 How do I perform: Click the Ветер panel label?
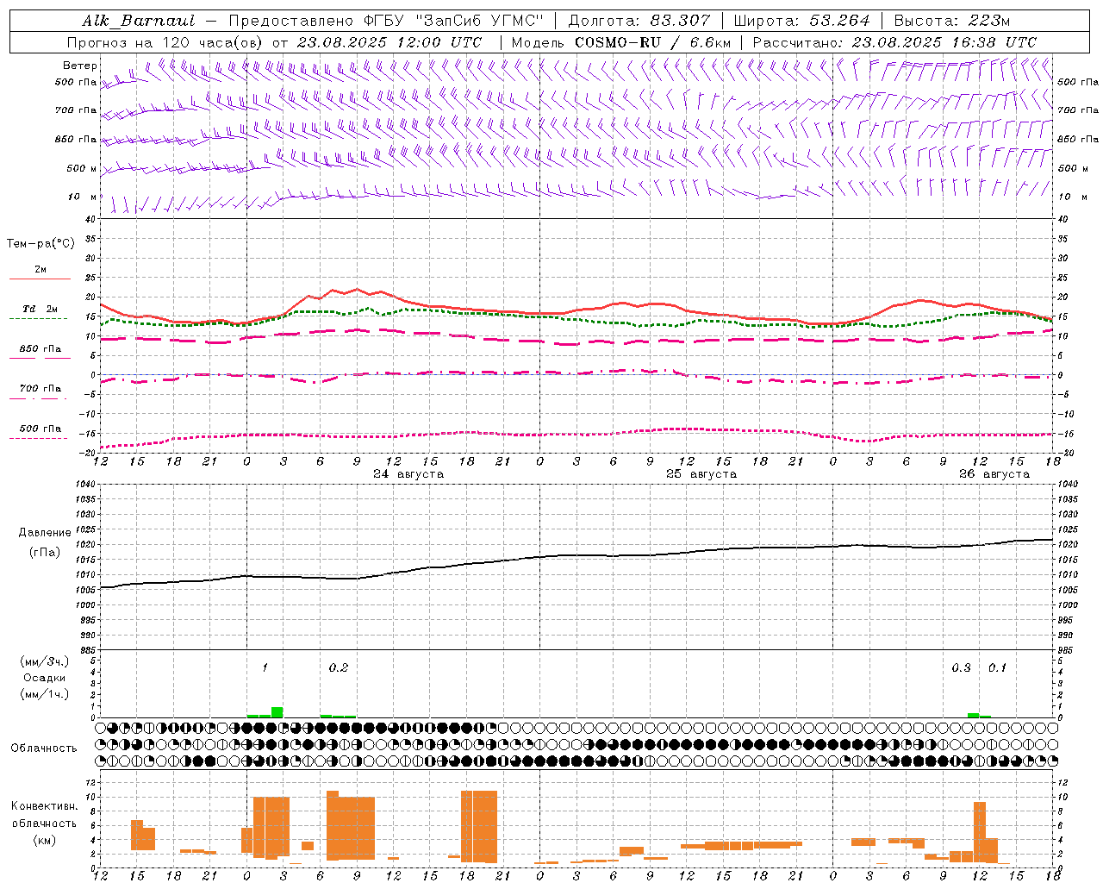click(80, 66)
